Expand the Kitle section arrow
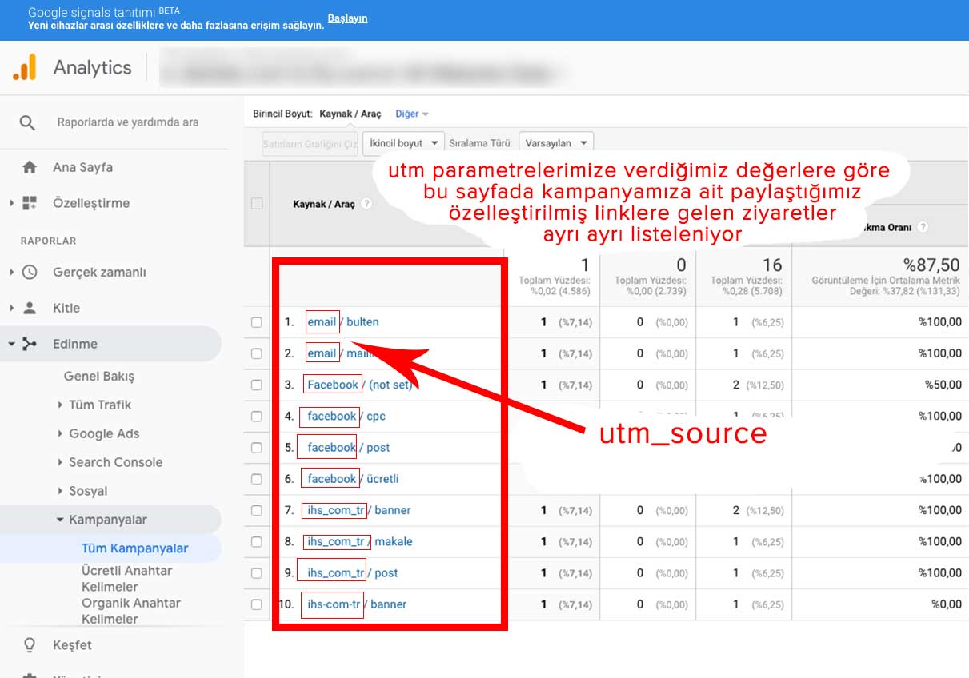969x678 pixels. click(12, 308)
